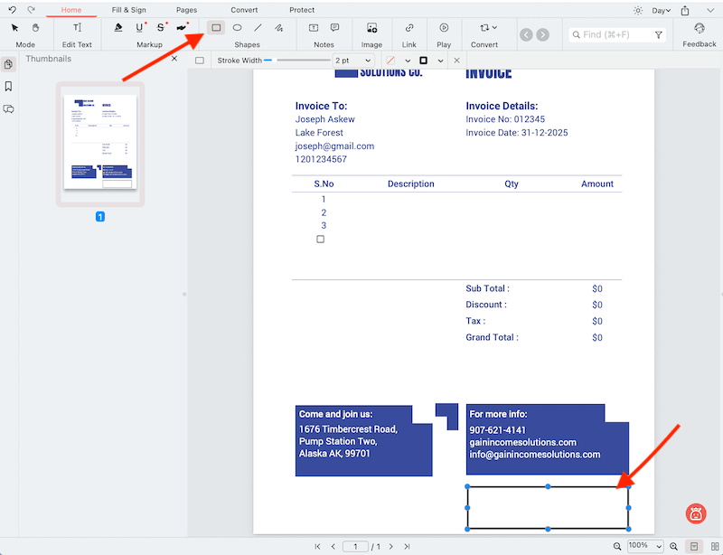Image resolution: width=723 pixels, height=555 pixels.
Task: Select the Ellipse shape tool
Action: tap(237, 28)
